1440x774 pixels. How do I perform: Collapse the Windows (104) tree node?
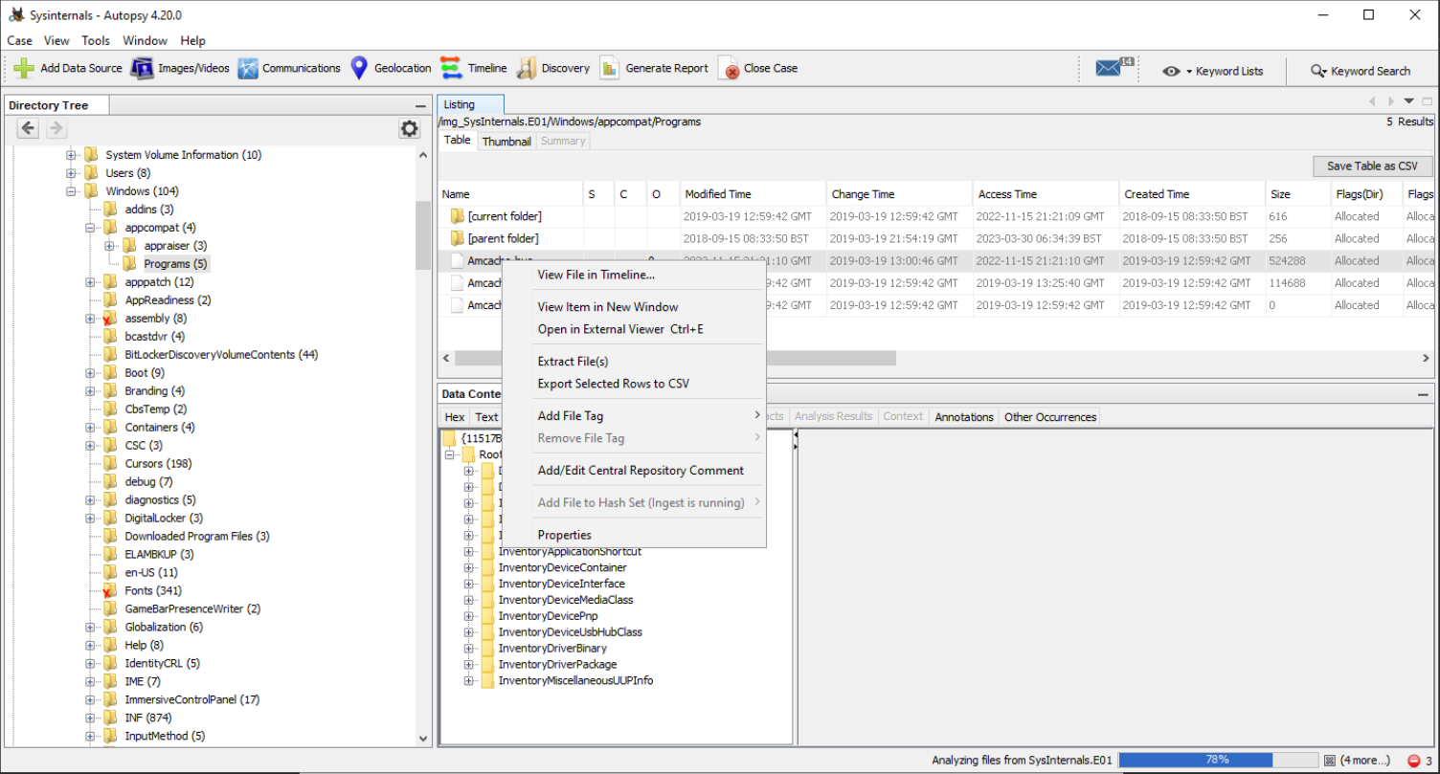click(x=71, y=191)
